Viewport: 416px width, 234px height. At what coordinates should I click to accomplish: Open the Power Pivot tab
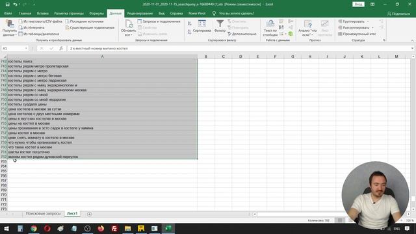coord(197,13)
